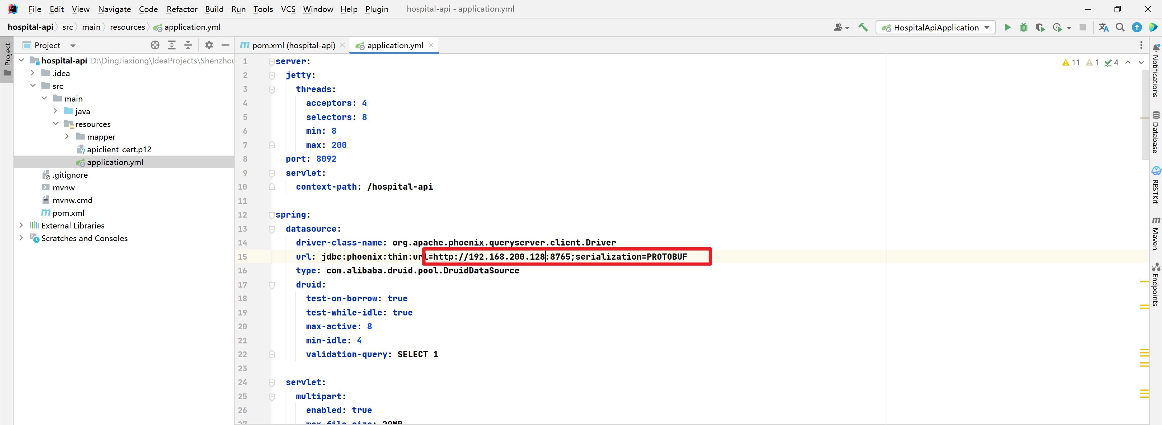The height and width of the screenshot is (425, 1162).
Task: Open the Maven tool window
Action: tap(1156, 233)
